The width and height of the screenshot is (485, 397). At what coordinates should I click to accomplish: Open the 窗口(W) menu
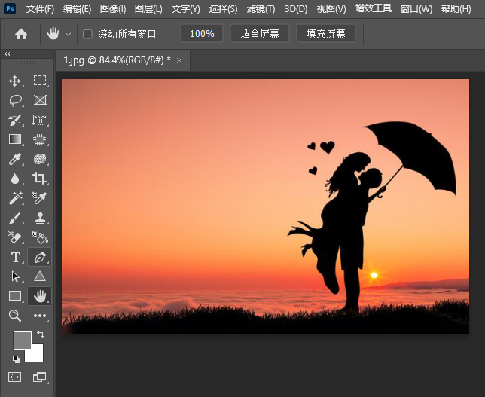coord(416,9)
